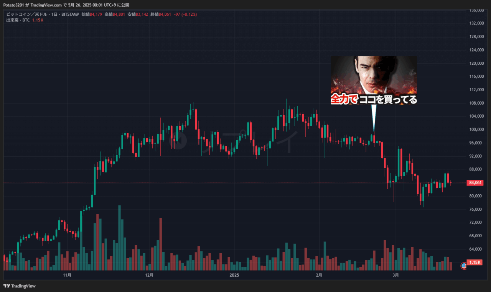Select the 11月 label on the time axis
491x292 pixels.
coord(66,275)
